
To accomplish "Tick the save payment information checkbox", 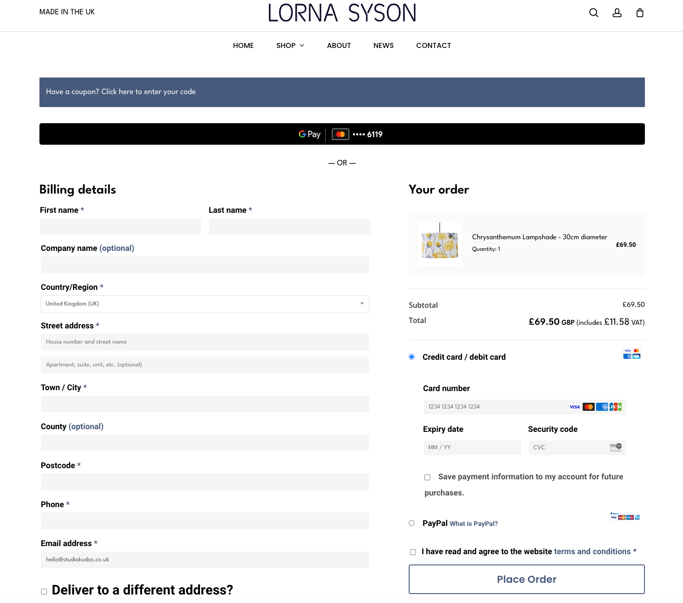I will [427, 478].
